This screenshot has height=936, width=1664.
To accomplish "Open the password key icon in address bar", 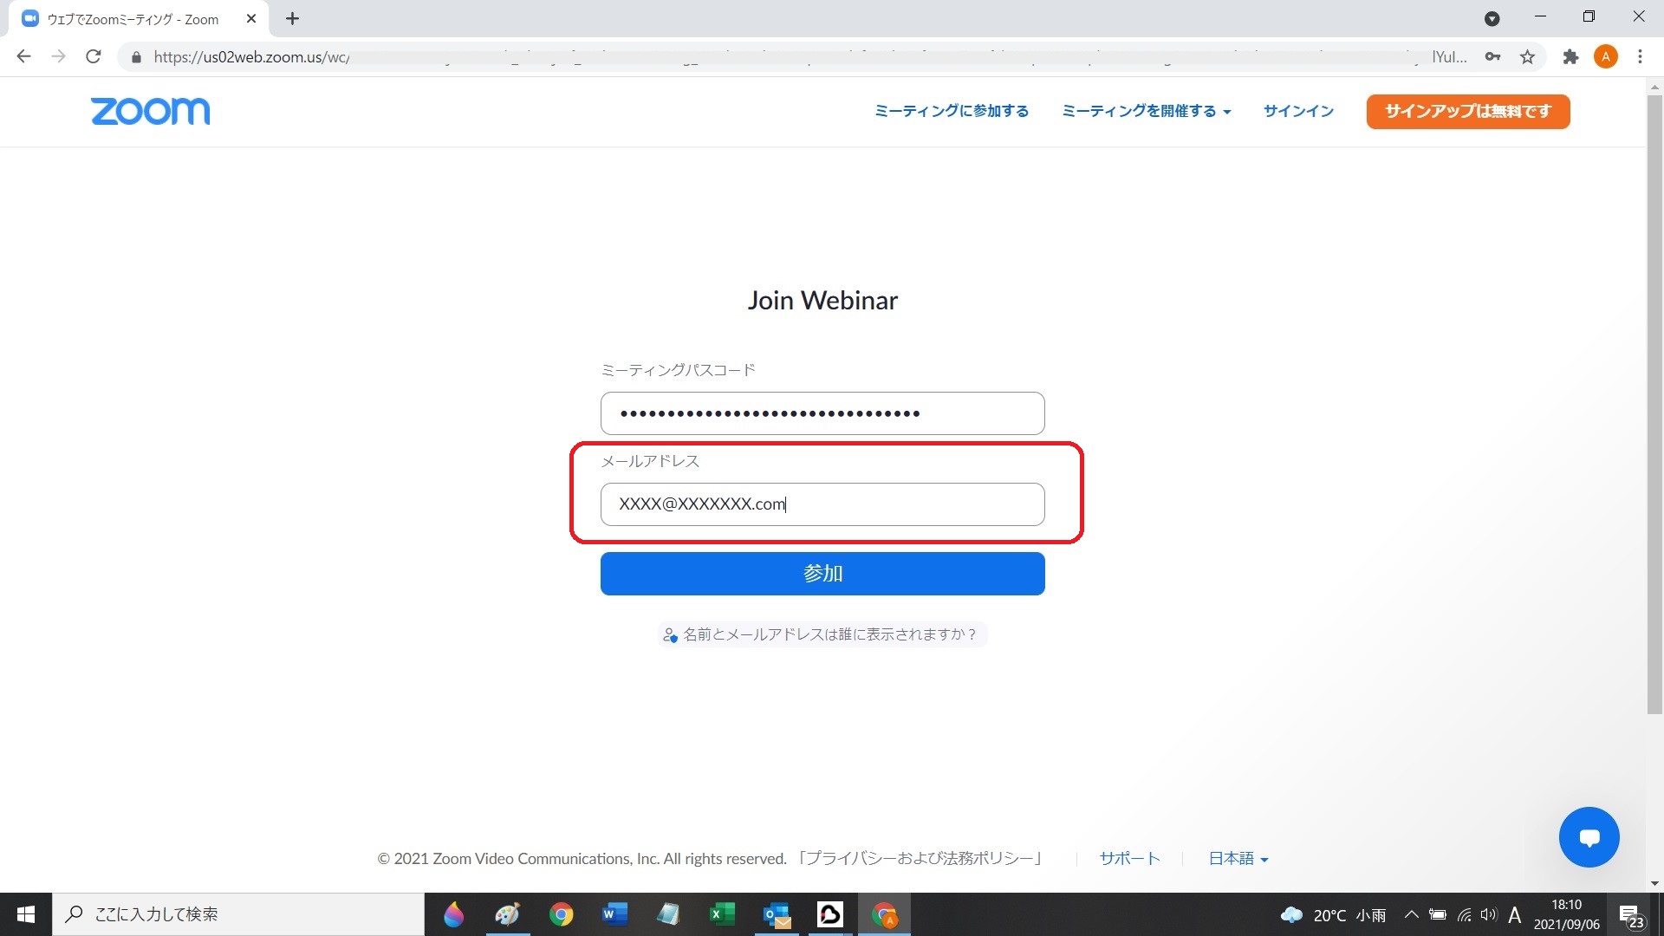I will click(1492, 57).
